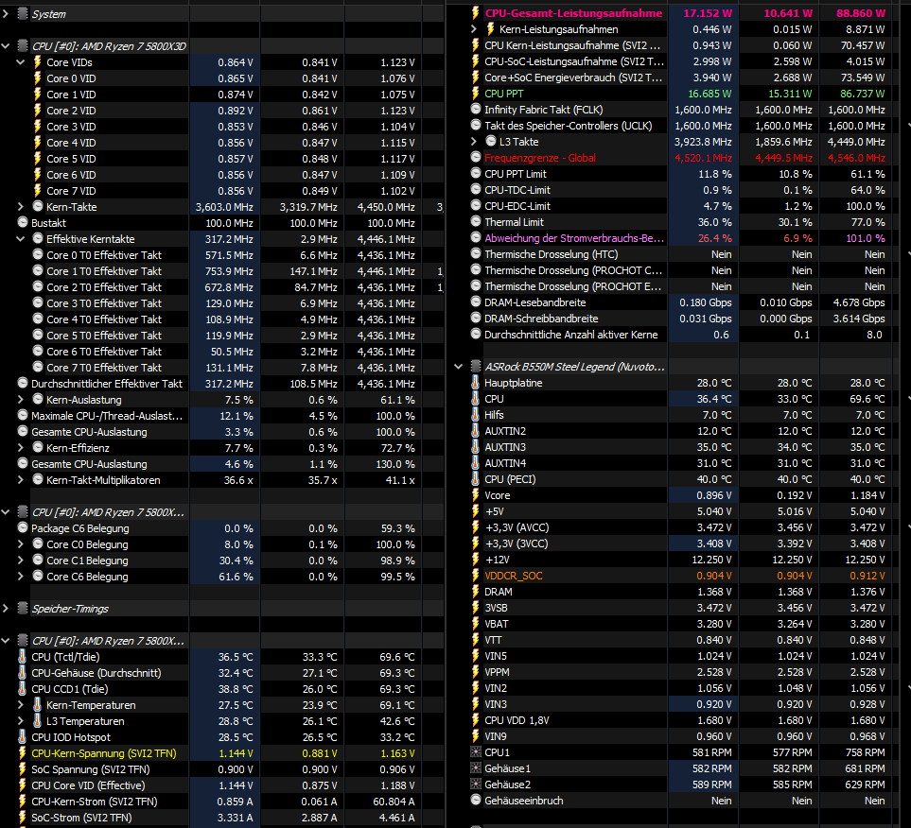Image resolution: width=911 pixels, height=828 pixels.
Task: Select the CPU Core VID (Effective) row
Action: tap(222, 785)
